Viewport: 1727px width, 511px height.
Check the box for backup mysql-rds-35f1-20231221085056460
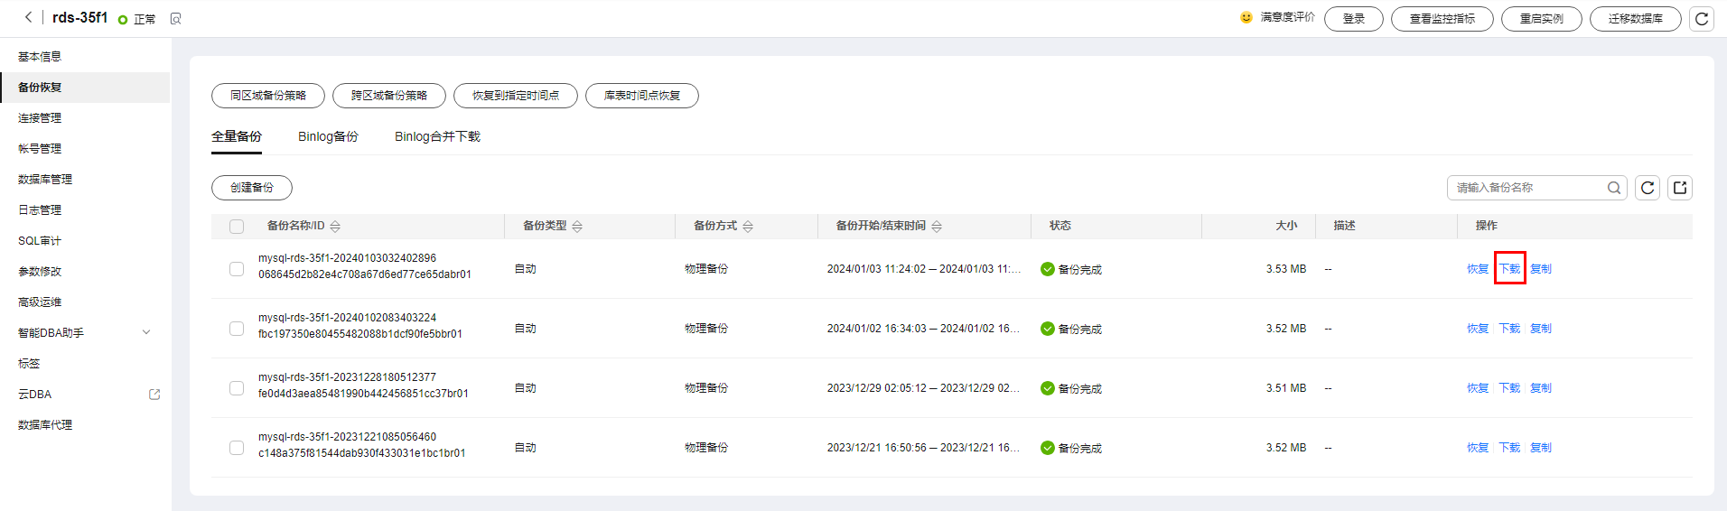[237, 448]
